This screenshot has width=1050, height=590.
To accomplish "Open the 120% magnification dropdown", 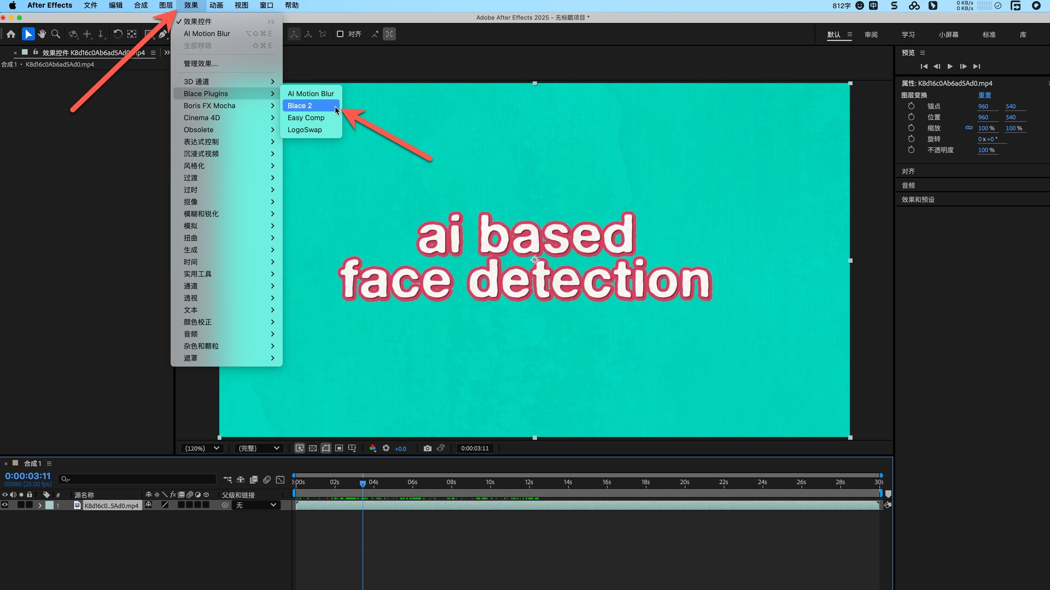I will coord(202,448).
